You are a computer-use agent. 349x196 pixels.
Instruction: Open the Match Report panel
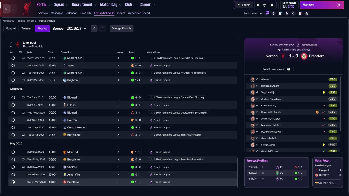pyautogui.click(x=327, y=172)
